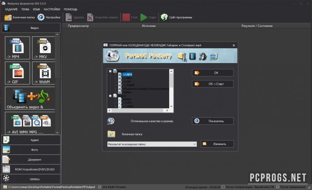Choose the -> MKV conversion tile
Screen dimensions: 312x190
coord(43,48)
